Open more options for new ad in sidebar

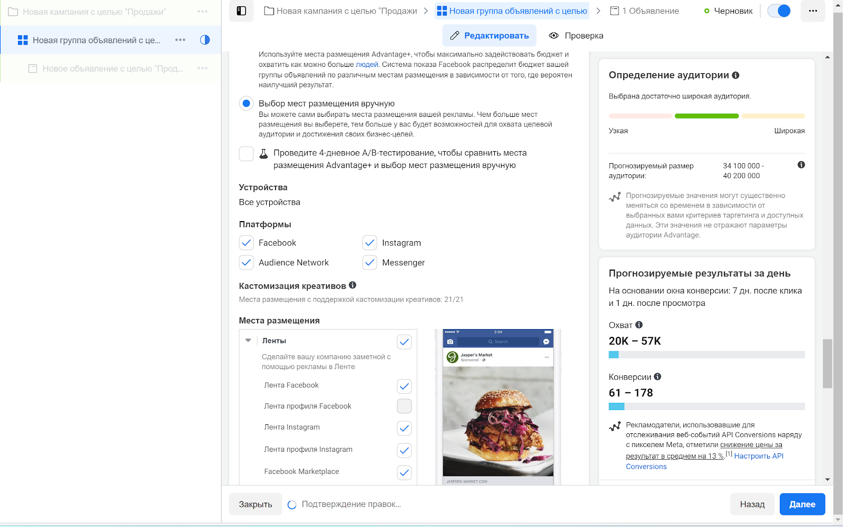coord(202,68)
